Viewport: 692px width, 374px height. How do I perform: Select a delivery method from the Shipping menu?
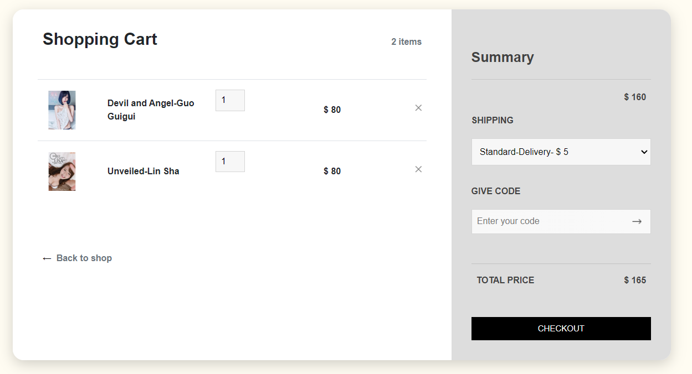[561, 152]
